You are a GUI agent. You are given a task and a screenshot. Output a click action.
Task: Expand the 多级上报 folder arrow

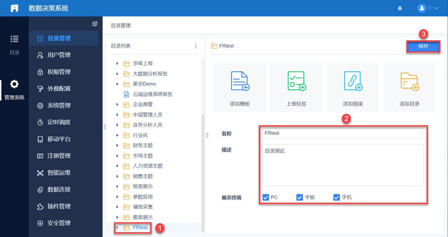click(x=117, y=63)
